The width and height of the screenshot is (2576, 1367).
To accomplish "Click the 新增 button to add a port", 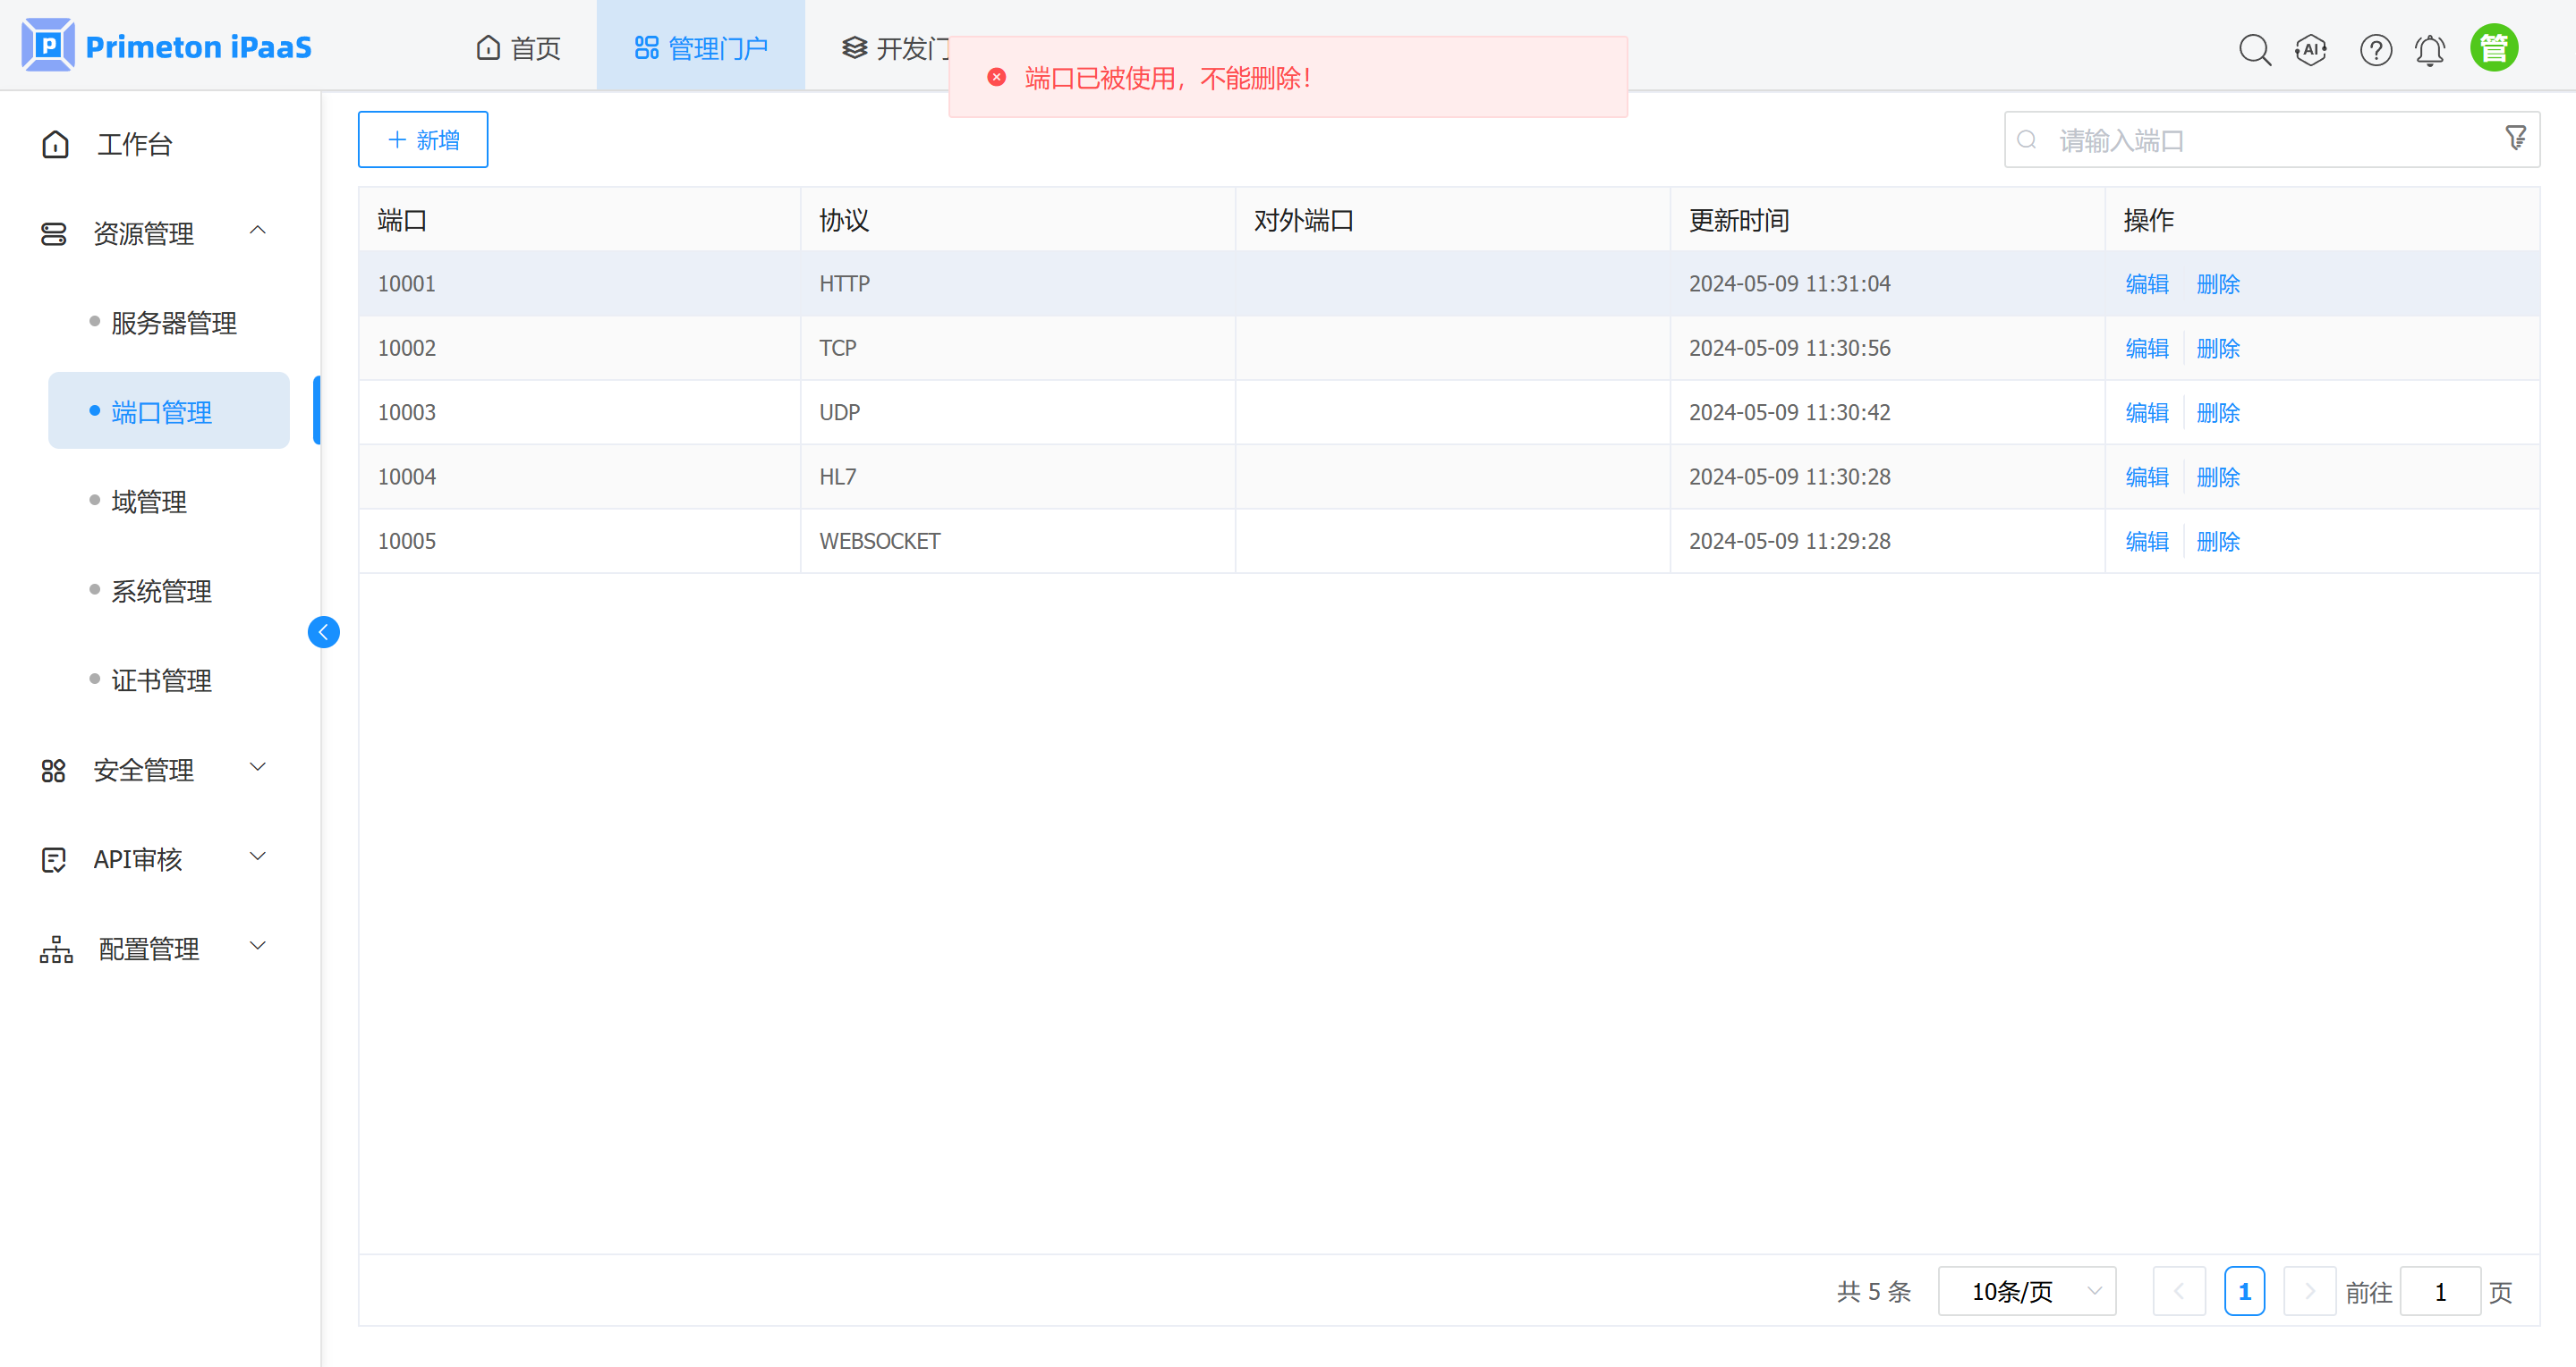I will [x=422, y=139].
